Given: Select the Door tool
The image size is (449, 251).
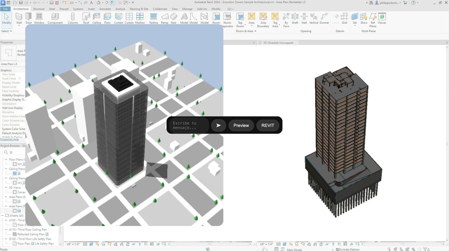Looking at the screenshot, I should [x=29, y=18].
